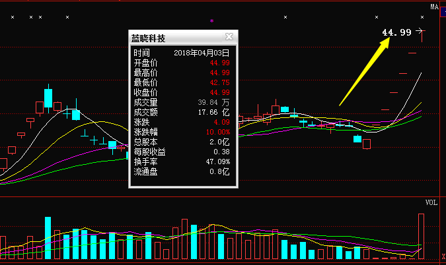The image size is (446, 265).
Task: Click the white x marker below MA label
Action: pos(422,17)
